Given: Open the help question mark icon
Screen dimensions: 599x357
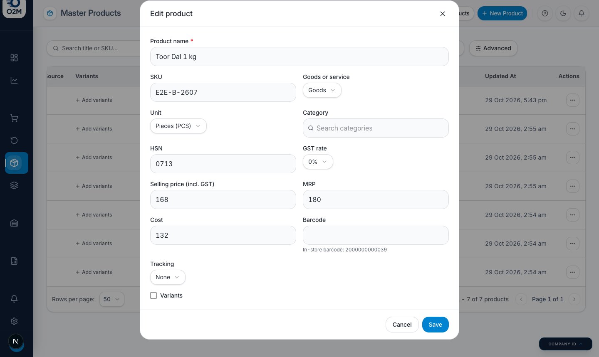Looking at the screenshot, I should (x=545, y=13).
